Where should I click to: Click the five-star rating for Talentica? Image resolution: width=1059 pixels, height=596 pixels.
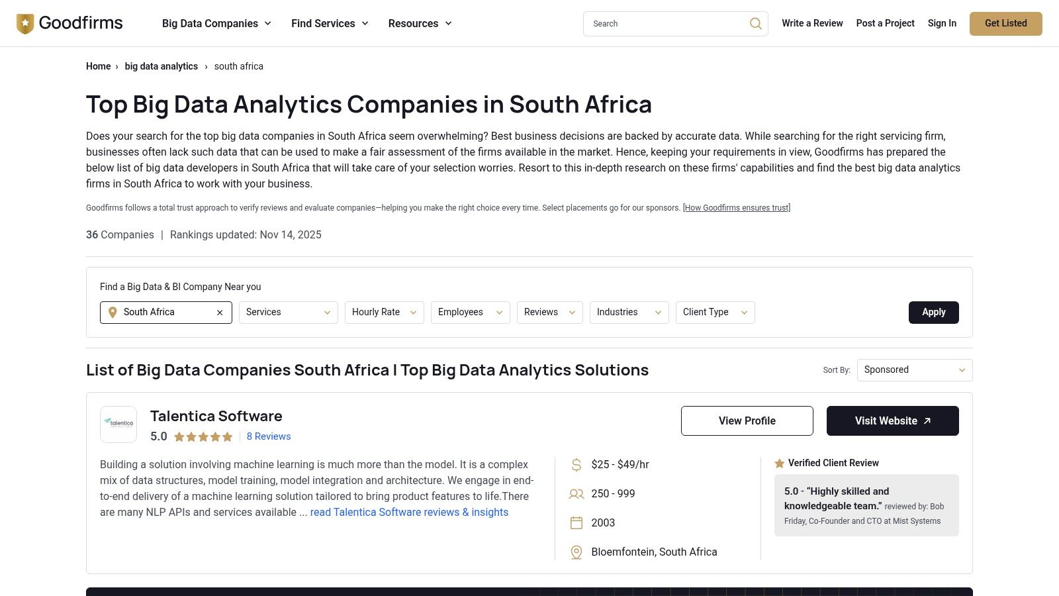coord(203,437)
